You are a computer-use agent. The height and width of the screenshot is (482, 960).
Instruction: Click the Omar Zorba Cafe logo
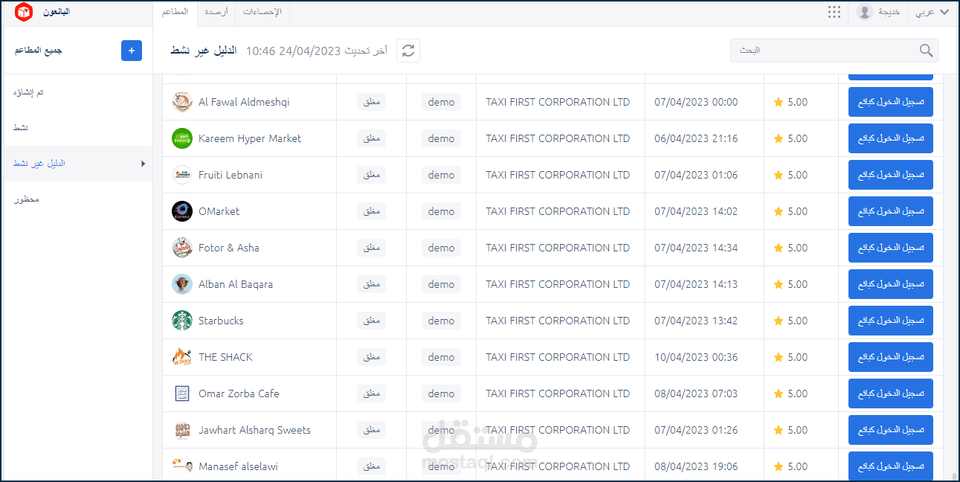click(x=182, y=393)
